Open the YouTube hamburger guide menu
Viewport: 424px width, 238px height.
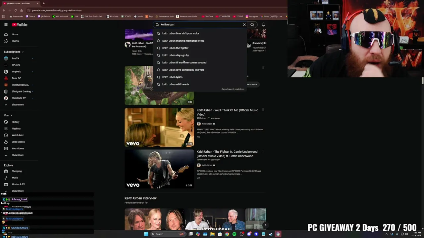[6, 24]
